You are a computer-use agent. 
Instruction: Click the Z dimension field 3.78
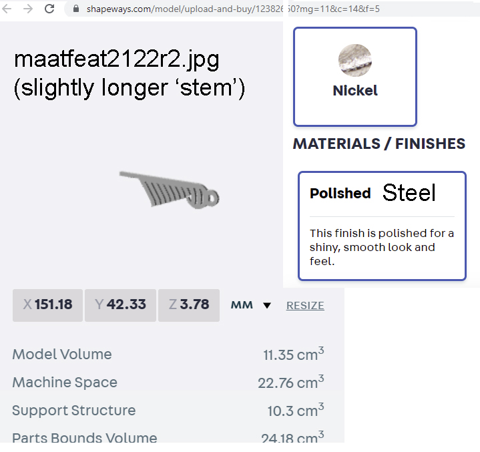(x=189, y=305)
